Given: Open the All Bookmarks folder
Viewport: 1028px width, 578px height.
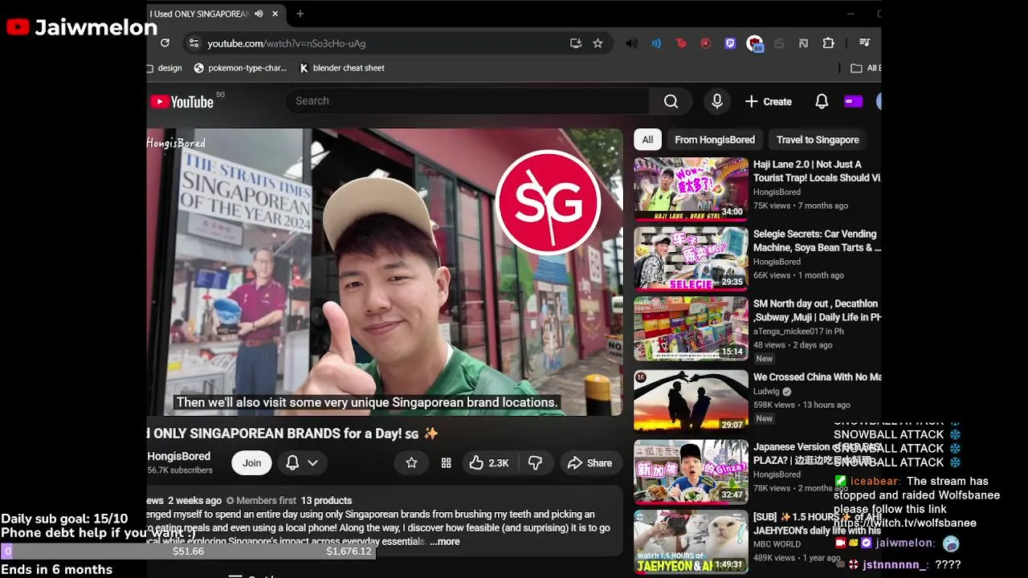Looking at the screenshot, I should (x=866, y=68).
